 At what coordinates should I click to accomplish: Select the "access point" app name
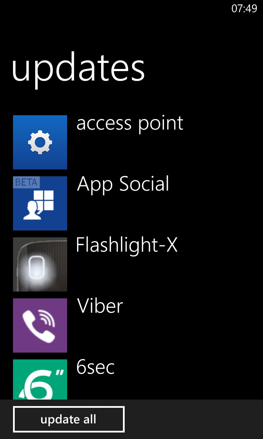click(130, 123)
